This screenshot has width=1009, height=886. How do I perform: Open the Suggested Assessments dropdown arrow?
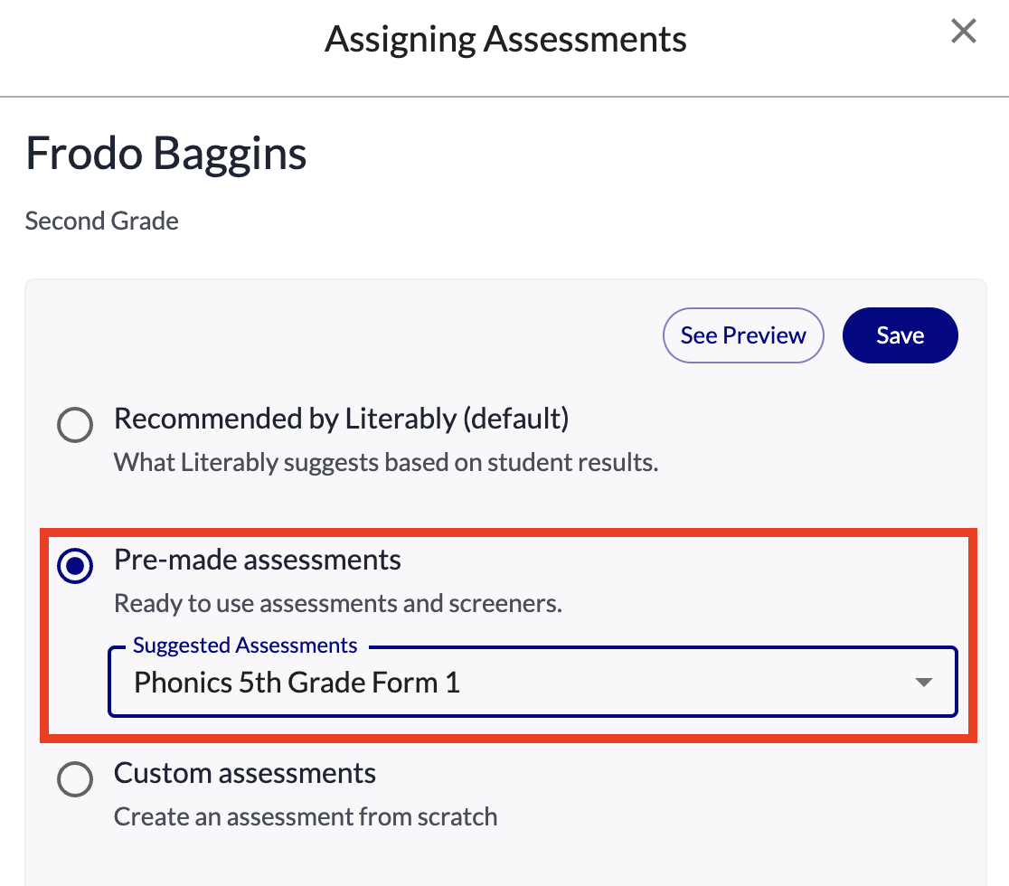(x=923, y=683)
